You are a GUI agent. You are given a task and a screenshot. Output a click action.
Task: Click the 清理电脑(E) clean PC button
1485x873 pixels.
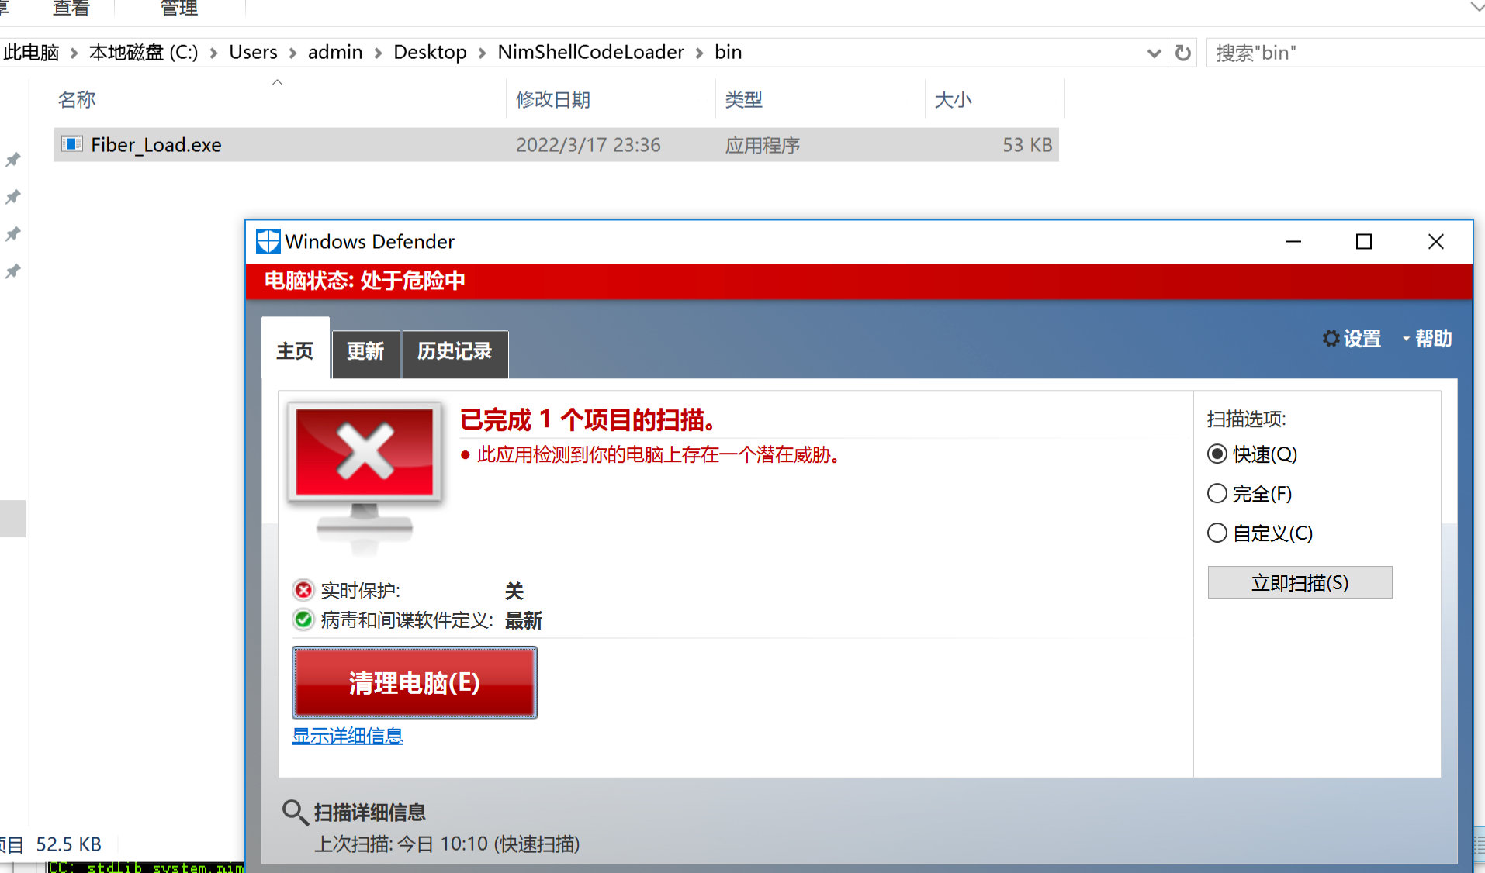pyautogui.click(x=414, y=682)
